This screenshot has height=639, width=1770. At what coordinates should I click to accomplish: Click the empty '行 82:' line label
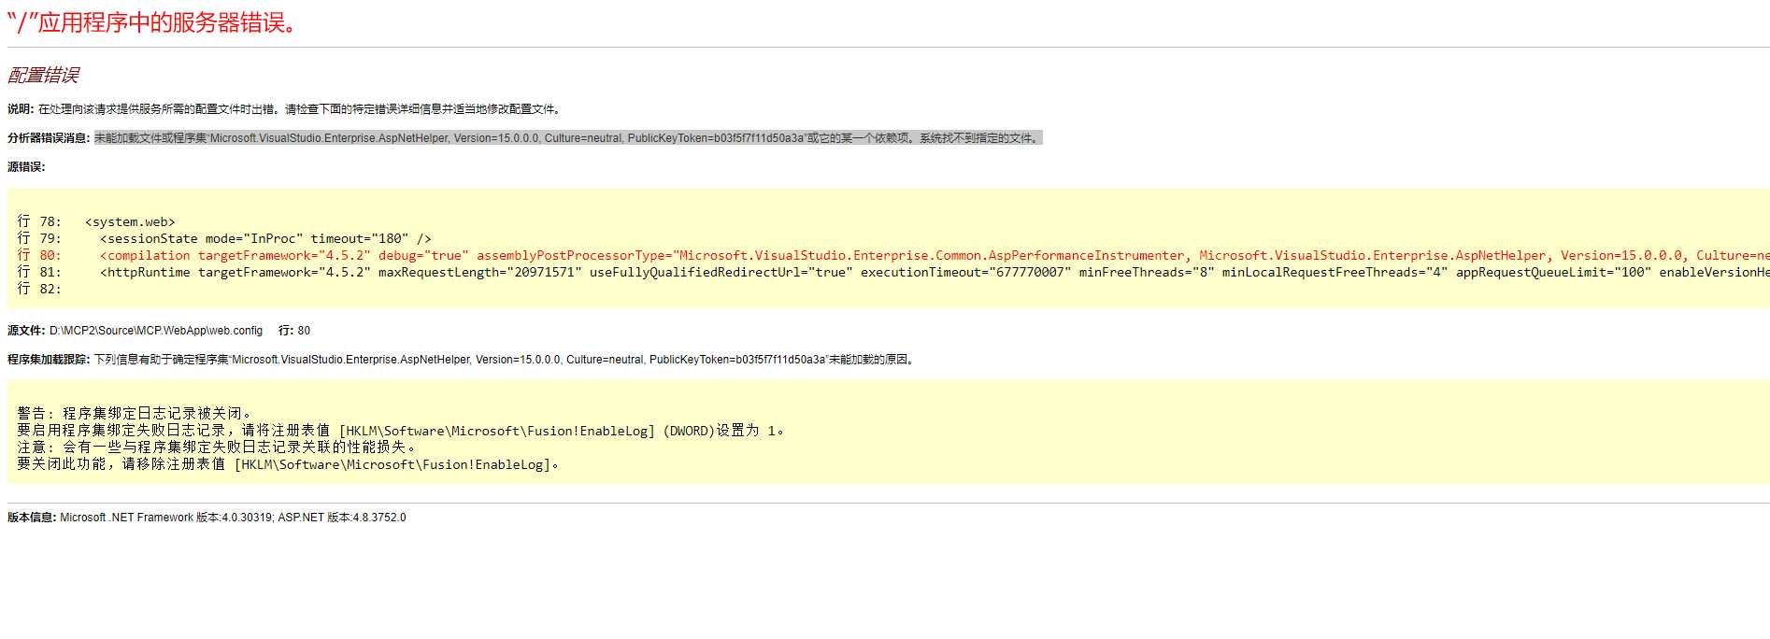(39, 289)
